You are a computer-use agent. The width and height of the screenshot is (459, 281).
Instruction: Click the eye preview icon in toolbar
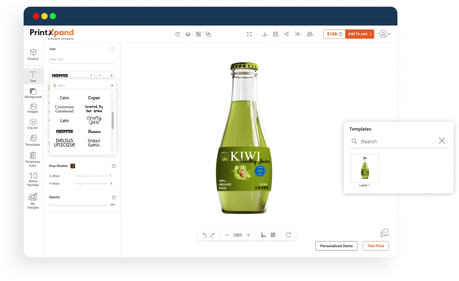click(x=298, y=34)
